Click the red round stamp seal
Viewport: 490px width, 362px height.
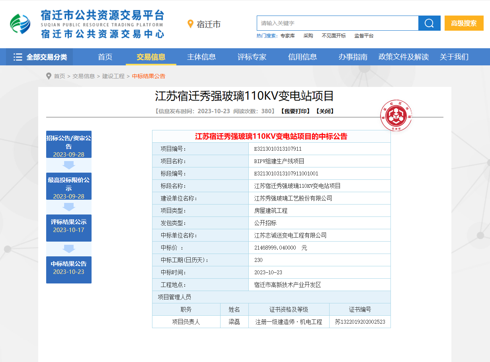396,116
